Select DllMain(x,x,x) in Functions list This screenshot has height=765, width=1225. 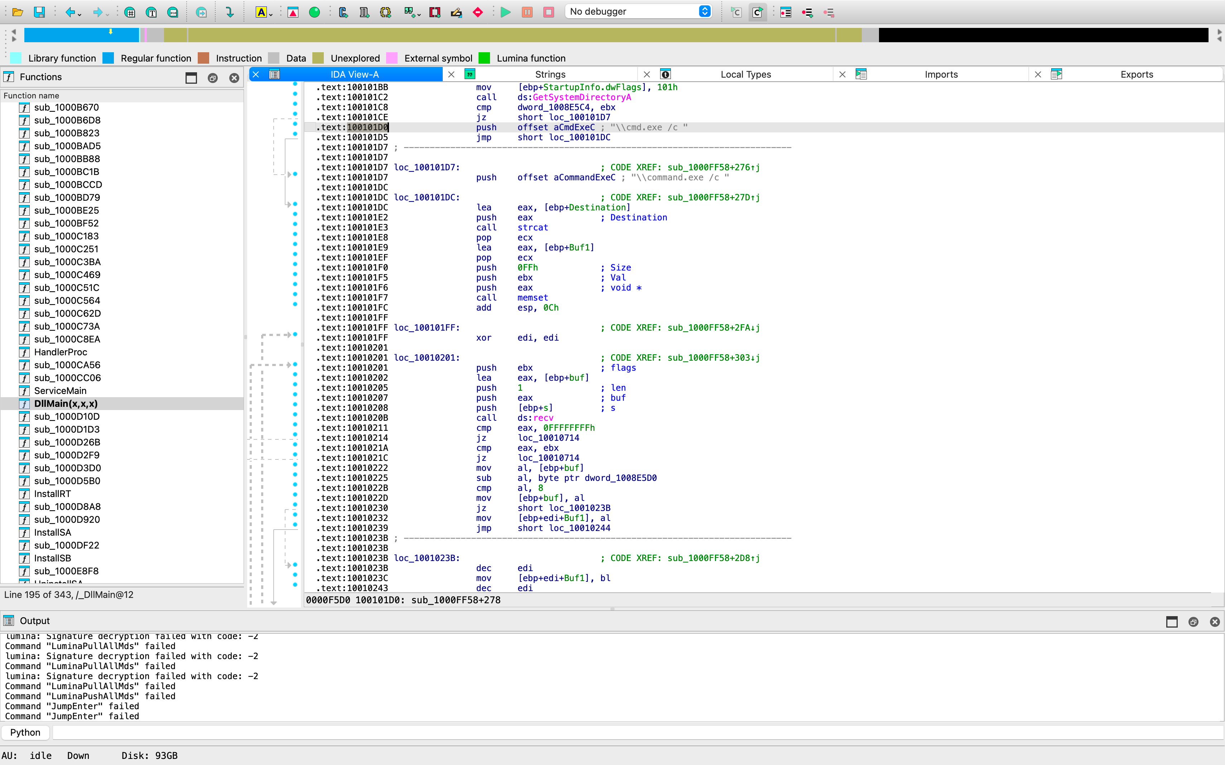tap(122, 403)
